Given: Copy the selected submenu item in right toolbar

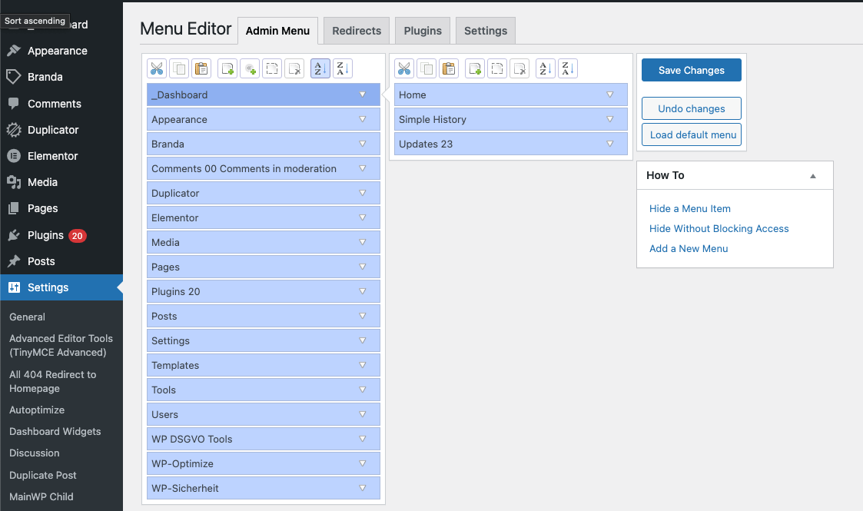Looking at the screenshot, I should (x=427, y=68).
